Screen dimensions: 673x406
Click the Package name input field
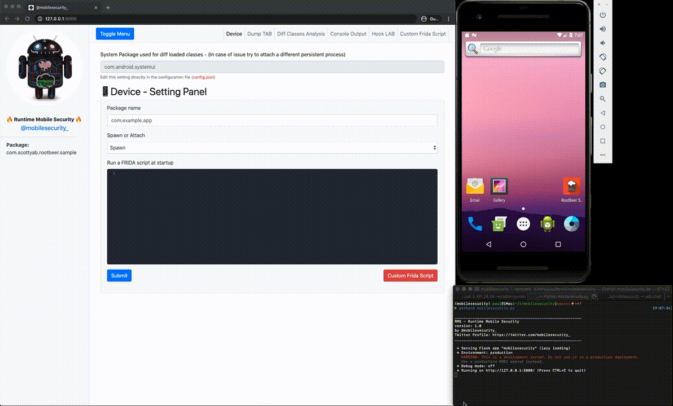click(272, 120)
